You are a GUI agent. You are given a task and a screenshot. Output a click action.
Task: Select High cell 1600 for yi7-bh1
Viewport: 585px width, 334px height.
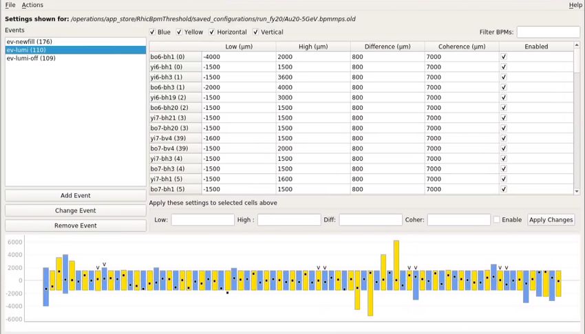tap(313, 179)
